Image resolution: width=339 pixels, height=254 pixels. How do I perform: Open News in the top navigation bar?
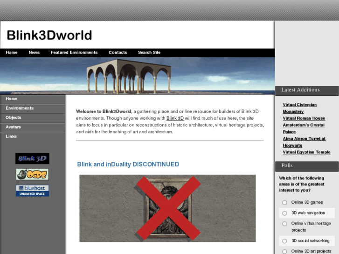pos(34,53)
